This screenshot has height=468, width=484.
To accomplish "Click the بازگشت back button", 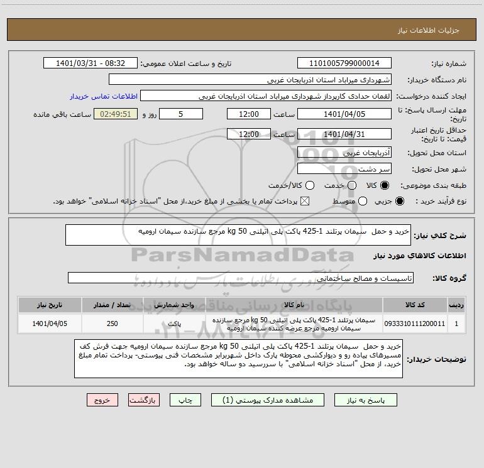I will 144,400.
